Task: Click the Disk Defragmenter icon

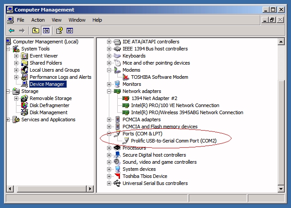Action: click(24, 105)
